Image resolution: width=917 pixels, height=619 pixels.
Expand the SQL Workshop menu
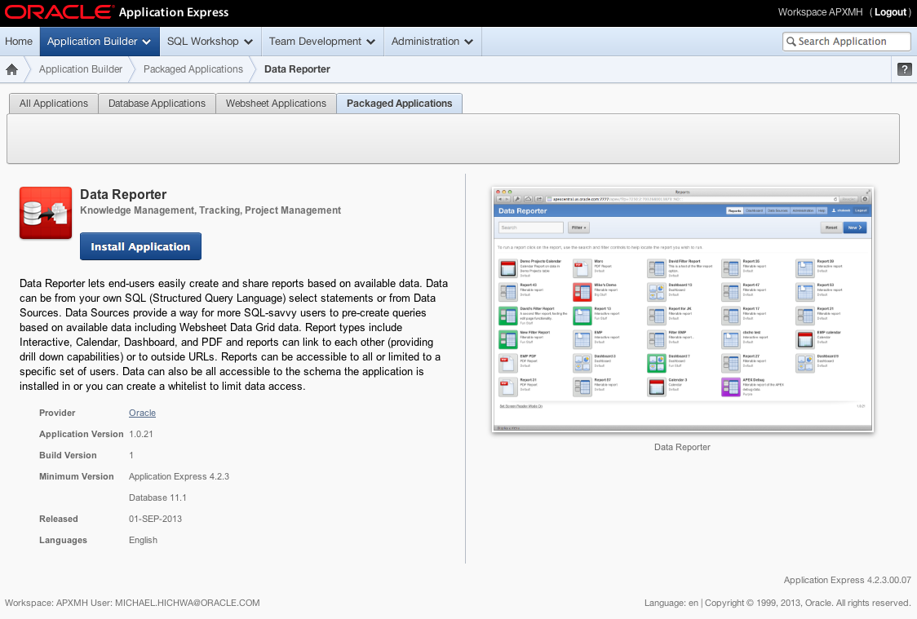[x=209, y=41]
